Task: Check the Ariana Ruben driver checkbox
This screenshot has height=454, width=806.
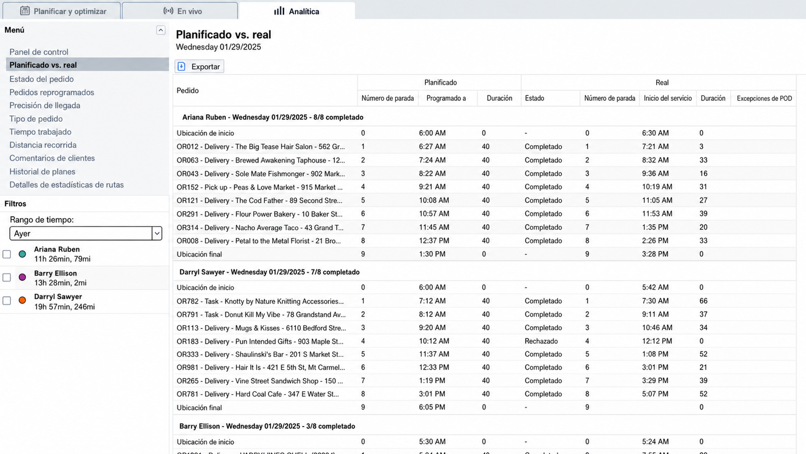Action: (x=7, y=254)
